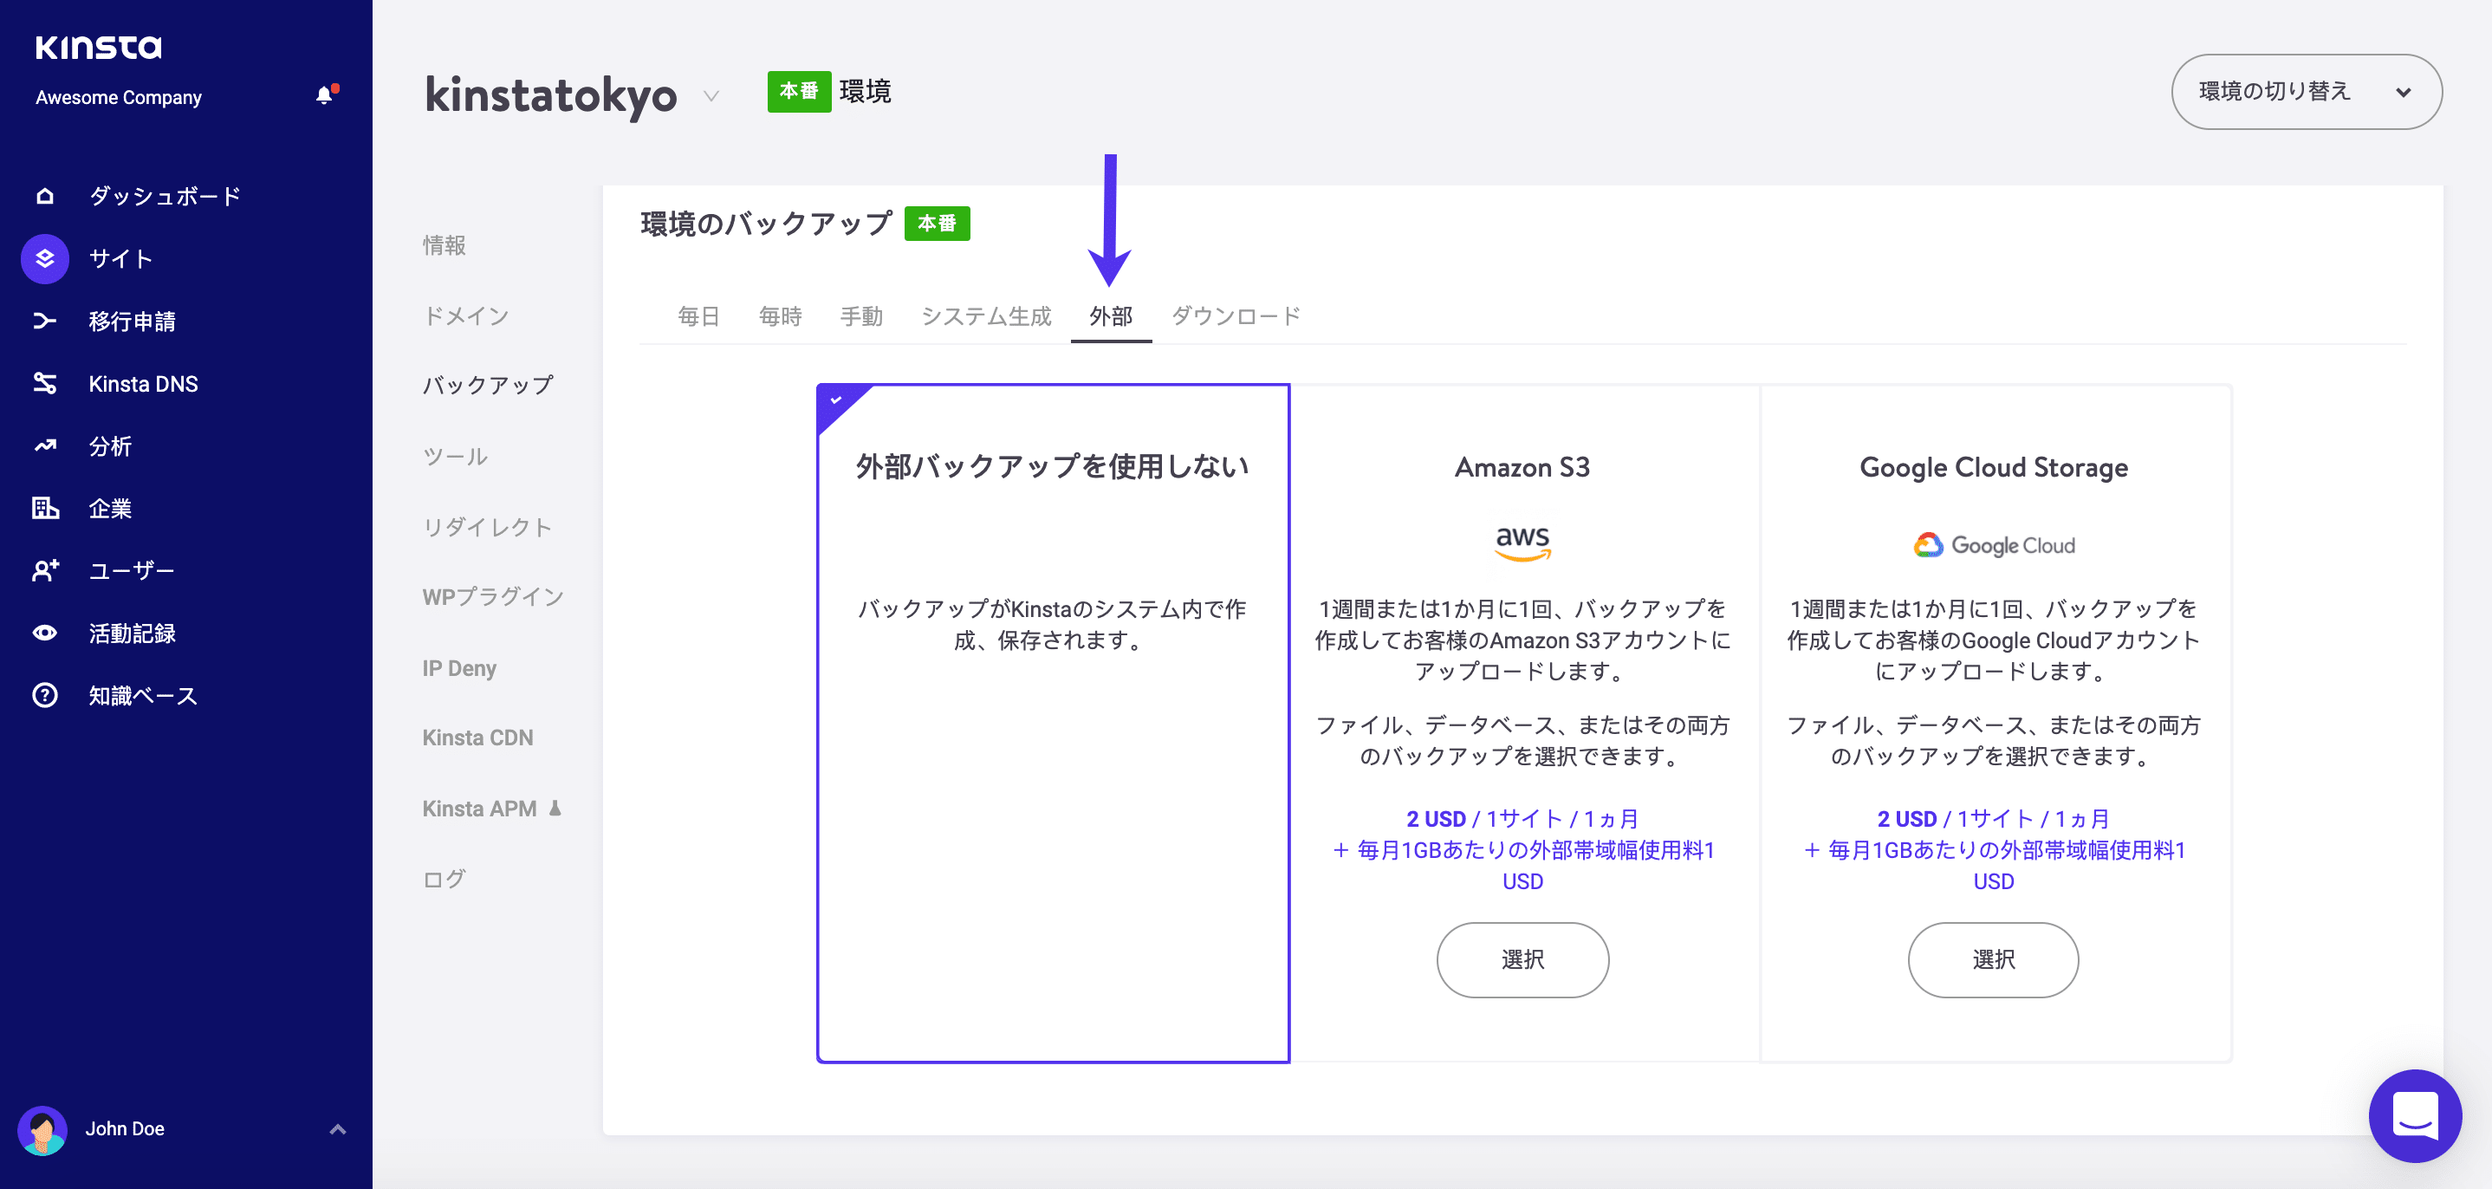Screen dimensions: 2492x1189
Task: Open the 知識ベース help icon
Action: [43, 695]
